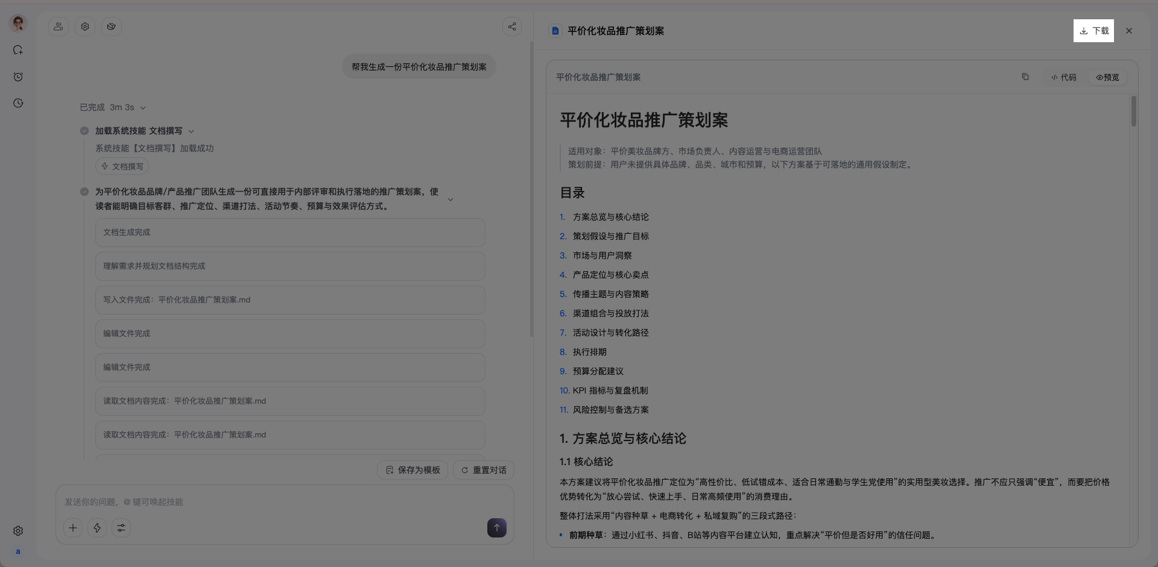Open the members icon in the top toolbar
This screenshot has width=1158, height=567.
pyautogui.click(x=59, y=27)
